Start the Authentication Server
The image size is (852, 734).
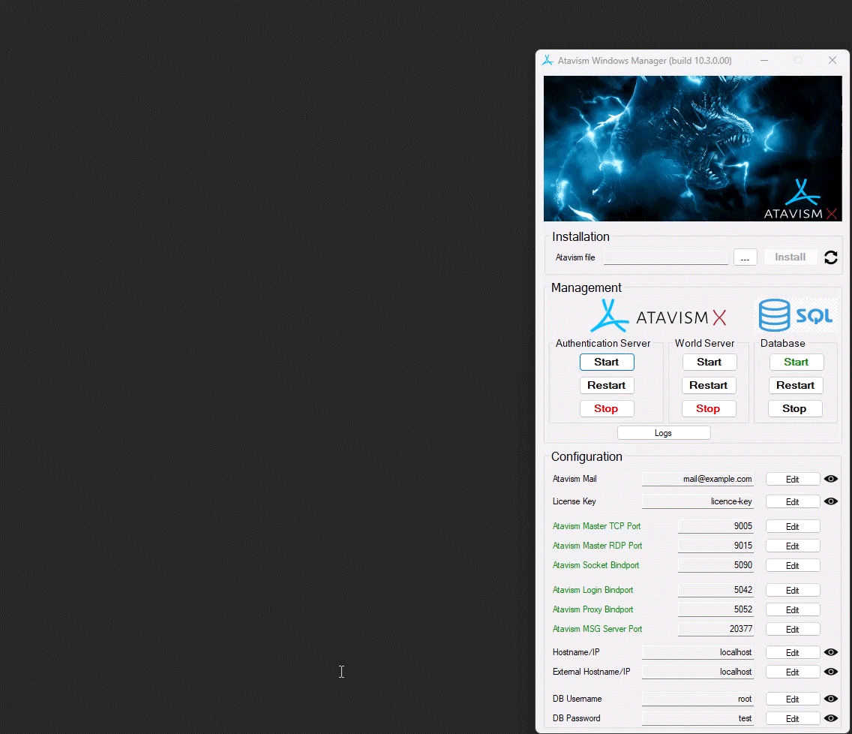point(606,362)
